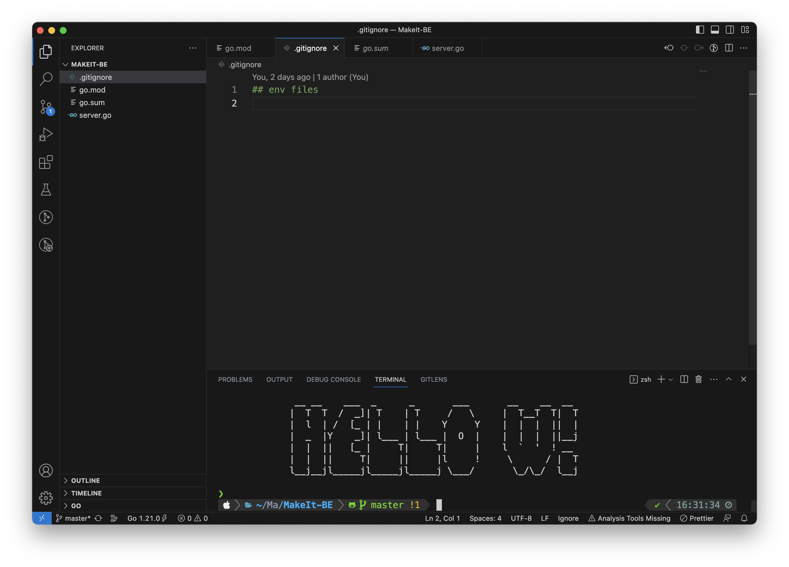
Task: Open Run and Debug view
Action: point(46,134)
